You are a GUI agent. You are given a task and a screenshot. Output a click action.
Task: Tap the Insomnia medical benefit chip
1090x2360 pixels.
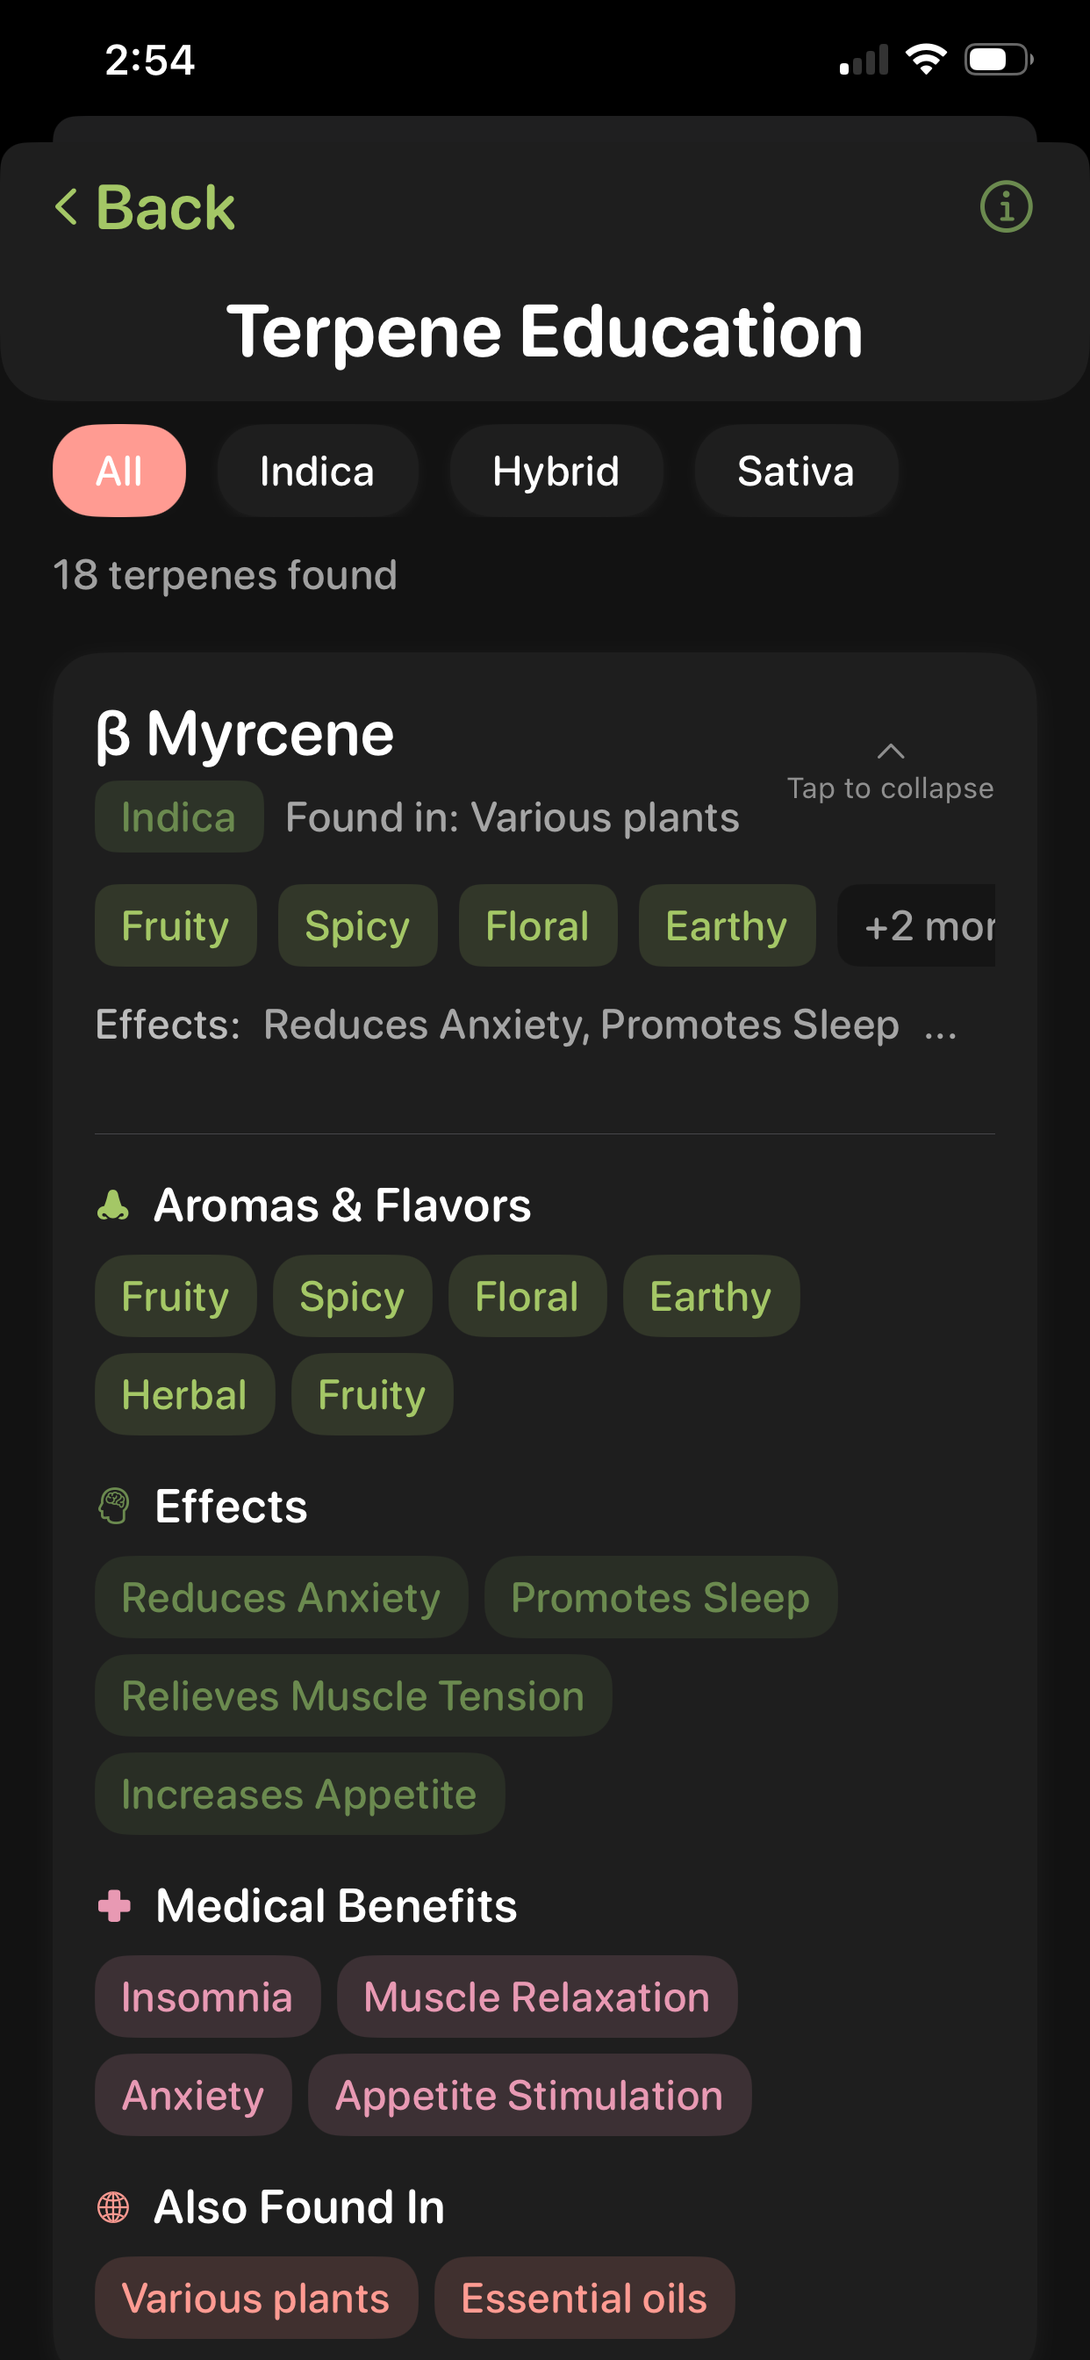(207, 1997)
